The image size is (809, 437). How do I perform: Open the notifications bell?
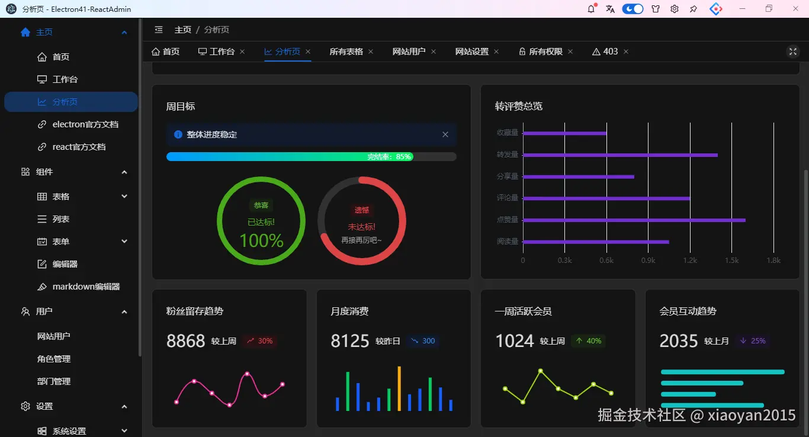591,9
